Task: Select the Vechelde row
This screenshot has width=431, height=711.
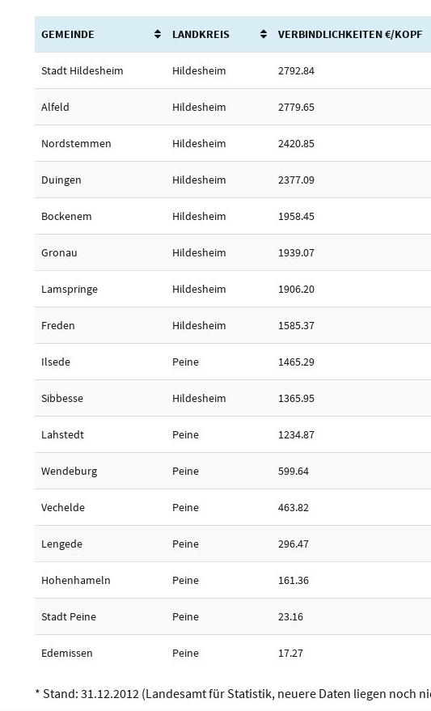Action: click(x=233, y=507)
